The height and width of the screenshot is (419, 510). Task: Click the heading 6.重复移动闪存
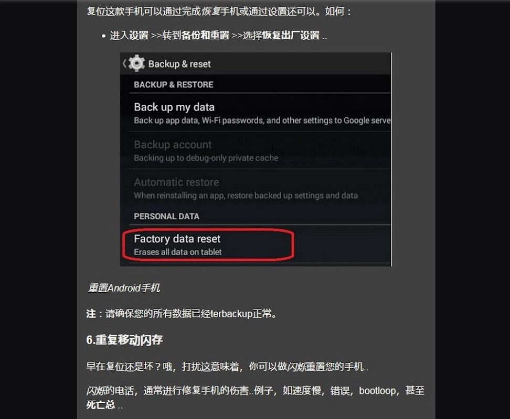[124, 340]
